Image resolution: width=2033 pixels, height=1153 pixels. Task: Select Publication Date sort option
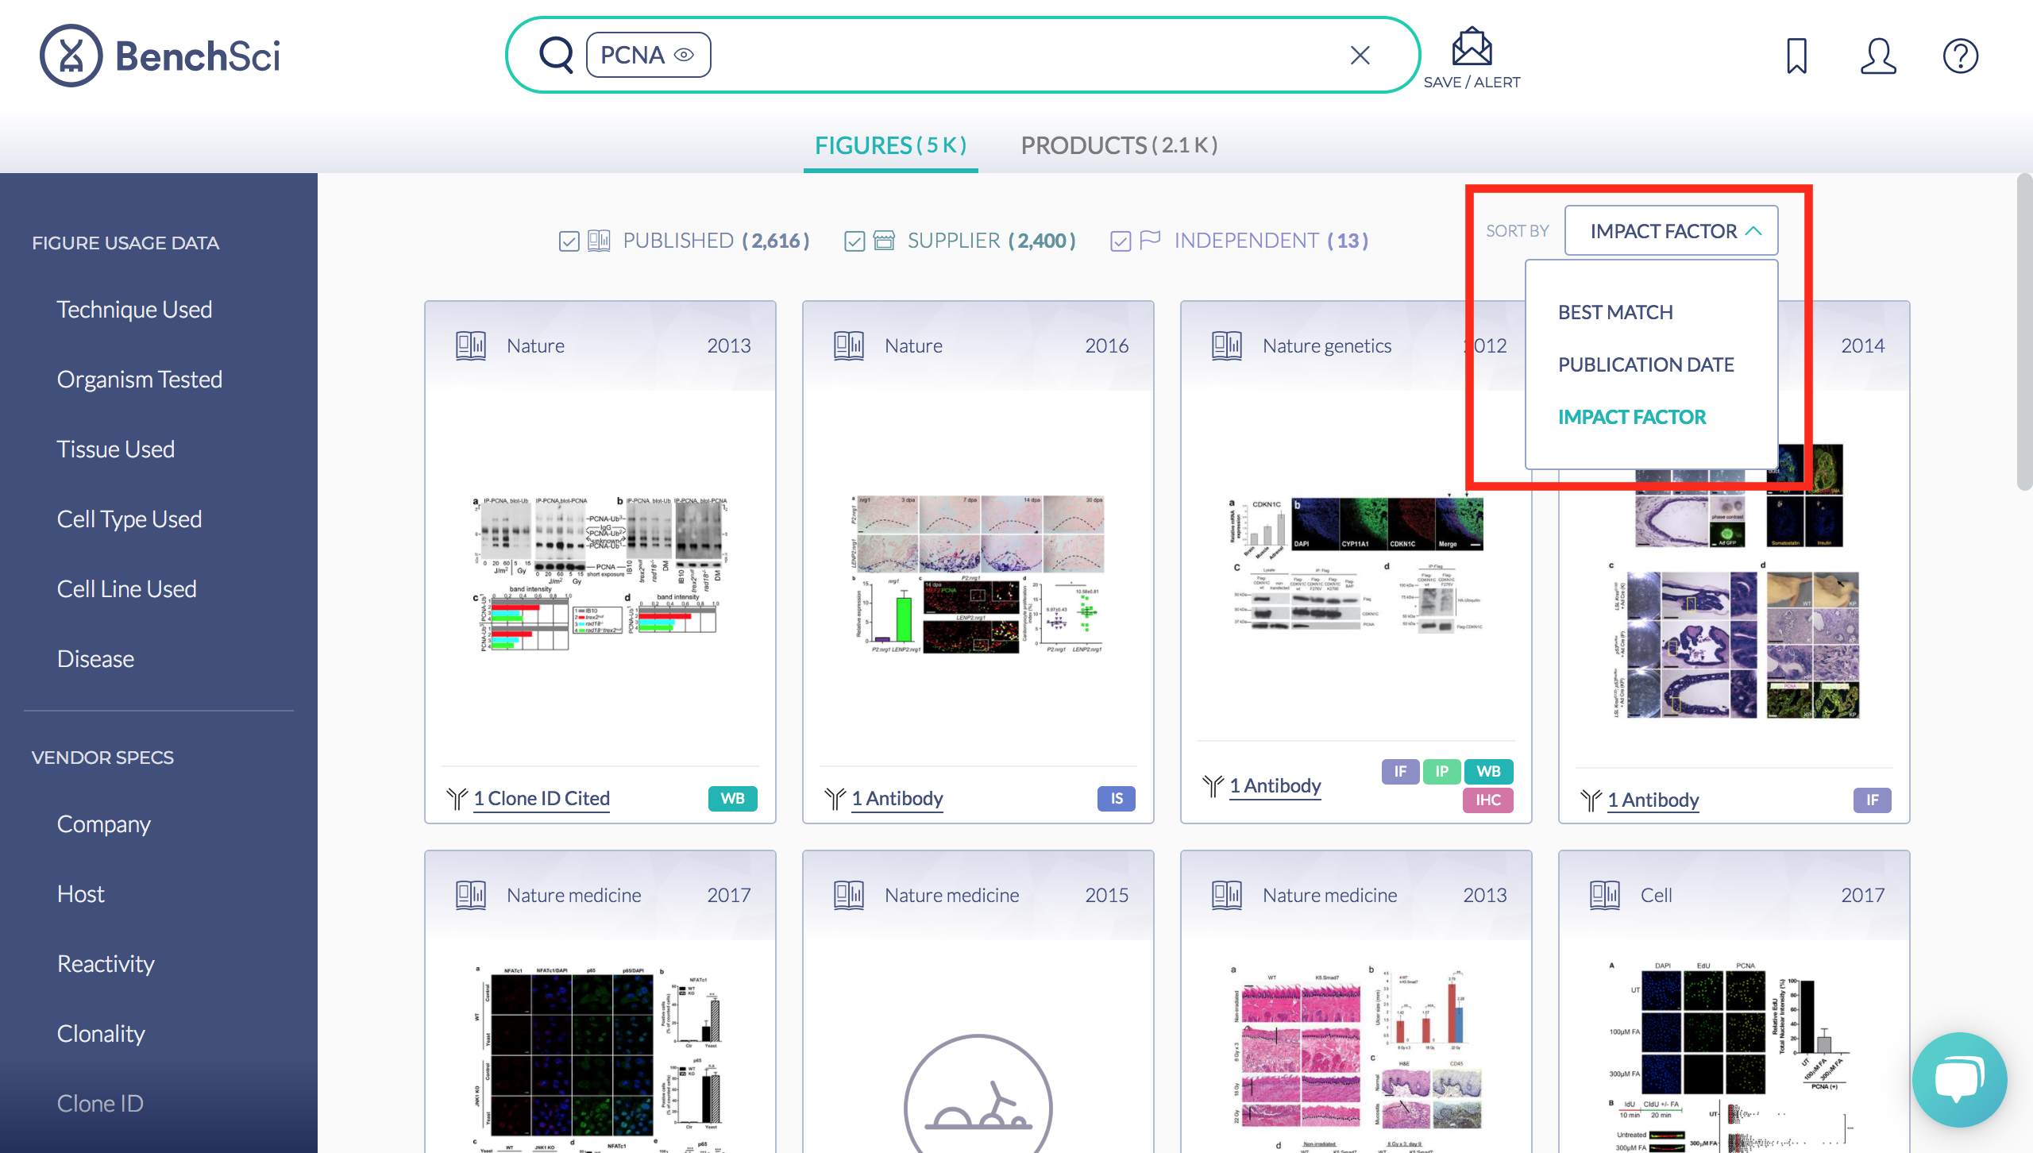[x=1645, y=364]
